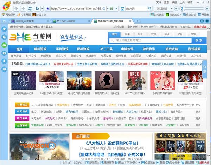Viewport: 211px width, 165px height.
Task: Open the 查看 menu
Action: click(x=166, y=2)
